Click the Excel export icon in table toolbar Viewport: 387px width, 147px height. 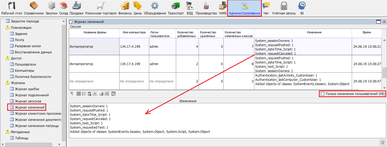point(107,94)
